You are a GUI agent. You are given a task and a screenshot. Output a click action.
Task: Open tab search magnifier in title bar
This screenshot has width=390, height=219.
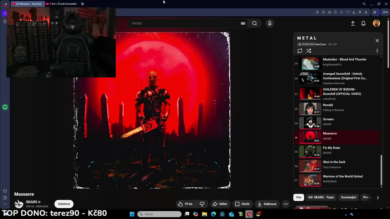coord(364,4)
